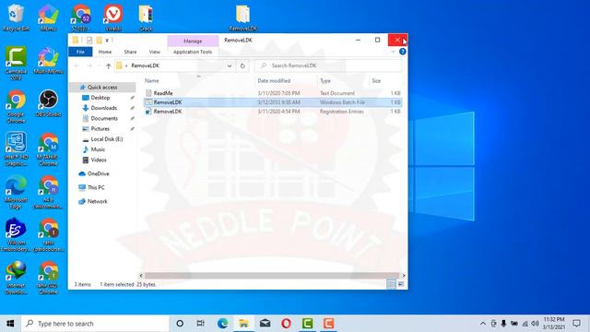Click the taskbar 'Type here to search' box
The width and height of the screenshot is (590, 332).
[x=95, y=324]
